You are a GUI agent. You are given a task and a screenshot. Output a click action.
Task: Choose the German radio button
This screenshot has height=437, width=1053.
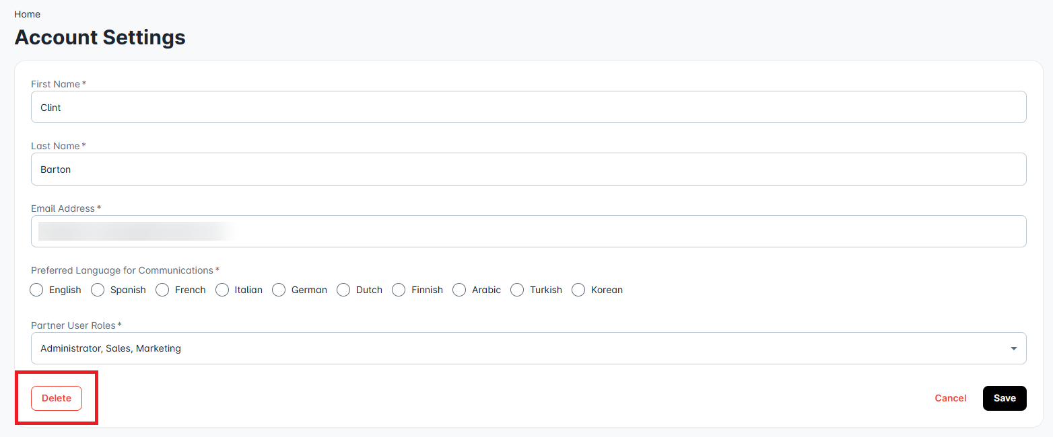(279, 290)
